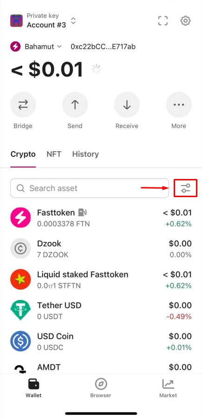Tap the Receive down-arrow button

[x=127, y=105]
